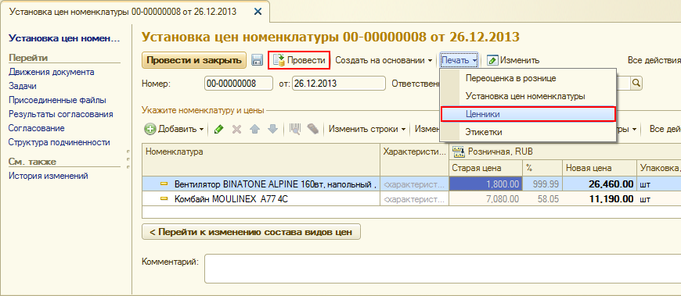Click Провести и закрыть button
The height and width of the screenshot is (296, 681).
[x=193, y=60]
